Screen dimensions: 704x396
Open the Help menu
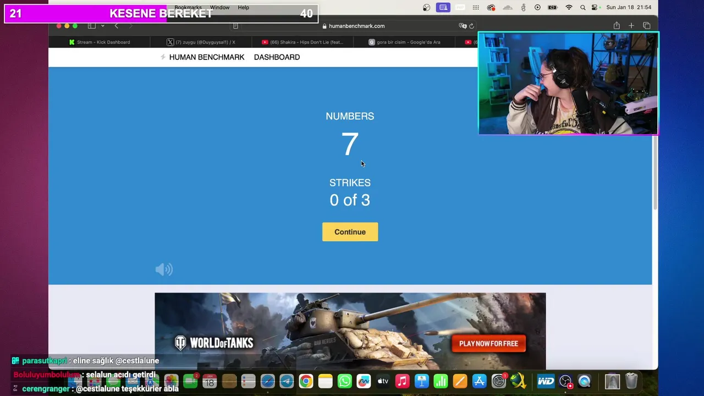pyautogui.click(x=244, y=8)
